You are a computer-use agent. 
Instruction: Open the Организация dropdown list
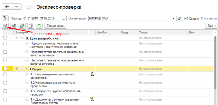173,19
